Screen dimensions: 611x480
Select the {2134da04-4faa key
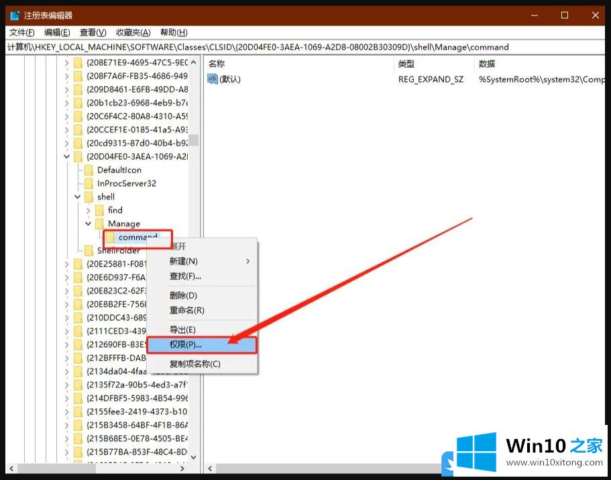point(117,372)
